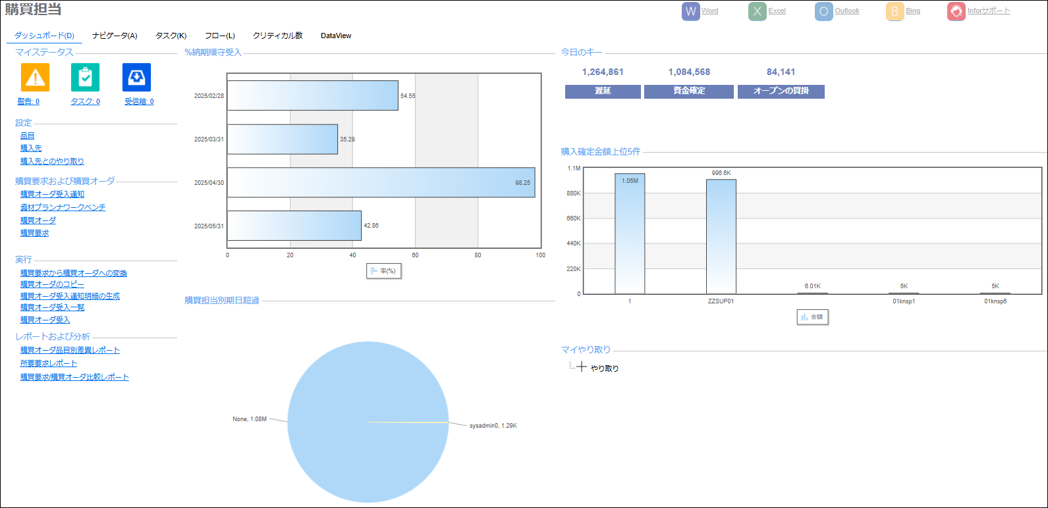Click the 遅延 key button
1048x508 pixels.
pyautogui.click(x=603, y=91)
